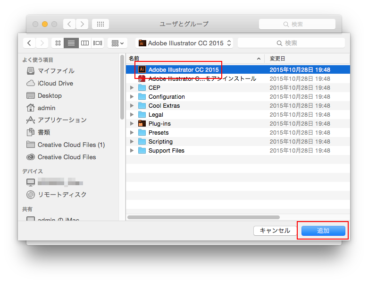The width and height of the screenshot is (368, 283).
Task: Click the キャンセル button
Action: pyautogui.click(x=275, y=231)
